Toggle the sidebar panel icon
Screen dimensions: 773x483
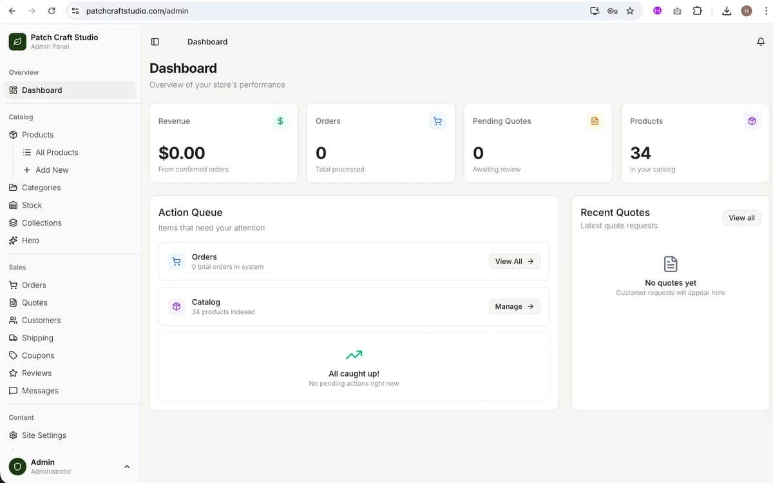coord(155,42)
